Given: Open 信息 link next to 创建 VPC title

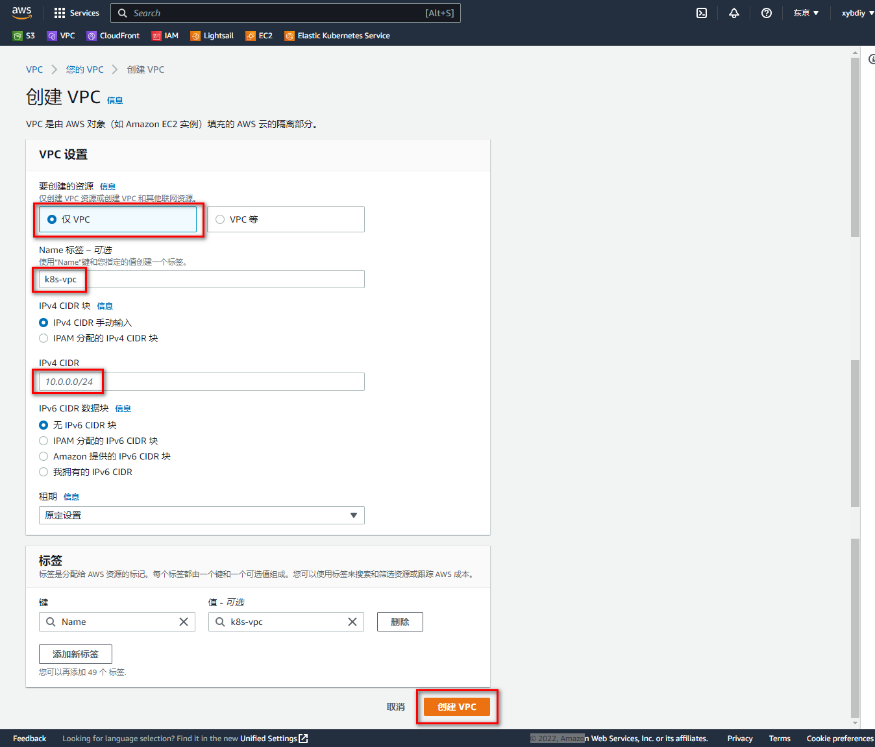Looking at the screenshot, I should coord(115,101).
